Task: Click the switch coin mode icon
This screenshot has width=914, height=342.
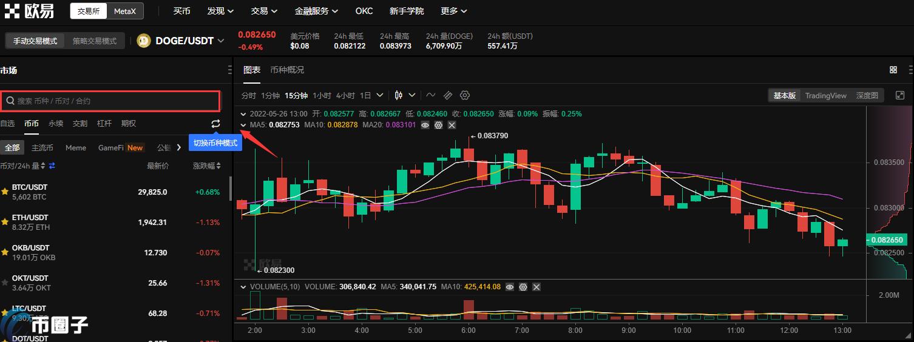Action: click(x=215, y=124)
